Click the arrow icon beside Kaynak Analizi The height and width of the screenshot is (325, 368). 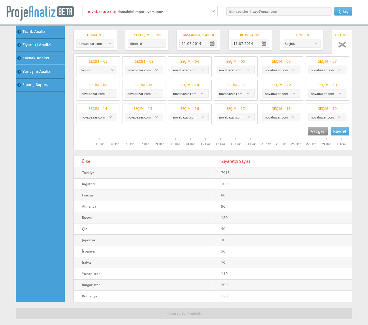[x=19, y=58]
